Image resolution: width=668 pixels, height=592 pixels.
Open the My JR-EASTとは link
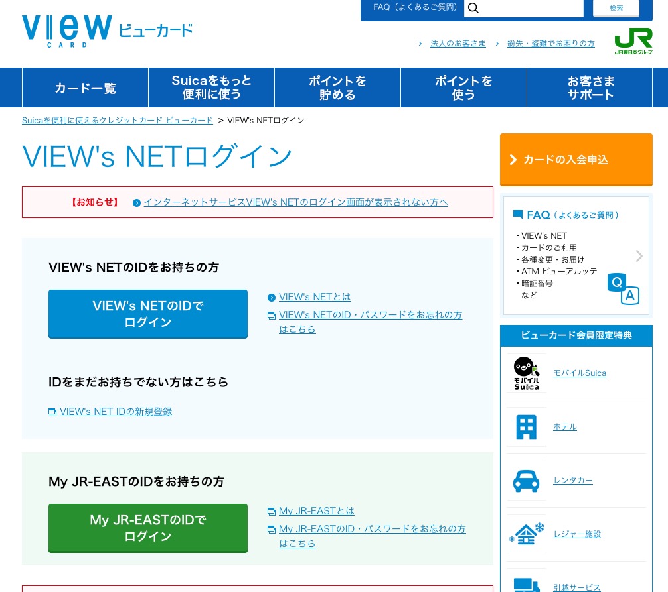pos(317,510)
